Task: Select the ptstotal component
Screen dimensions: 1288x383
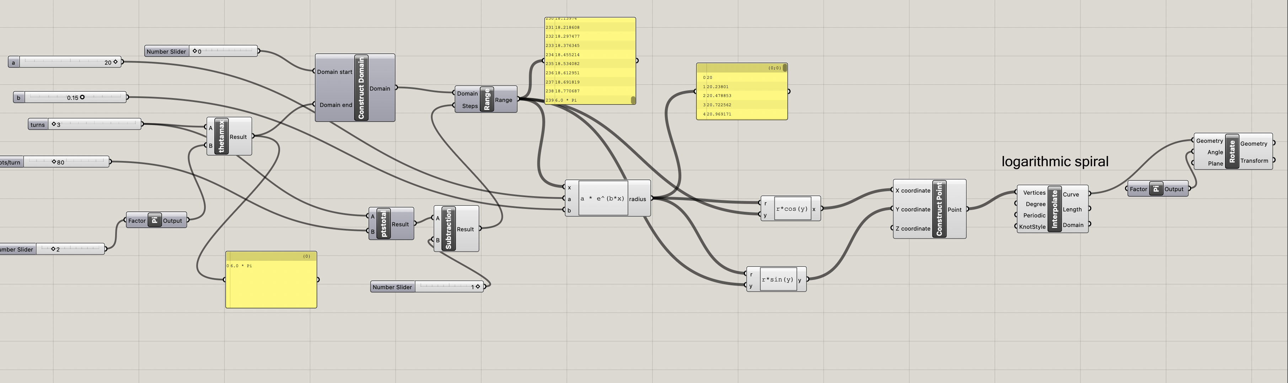Action: 383,224
